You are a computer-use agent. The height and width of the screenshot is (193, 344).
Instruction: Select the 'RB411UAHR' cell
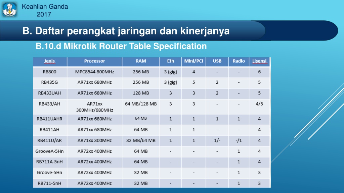pos(50,119)
